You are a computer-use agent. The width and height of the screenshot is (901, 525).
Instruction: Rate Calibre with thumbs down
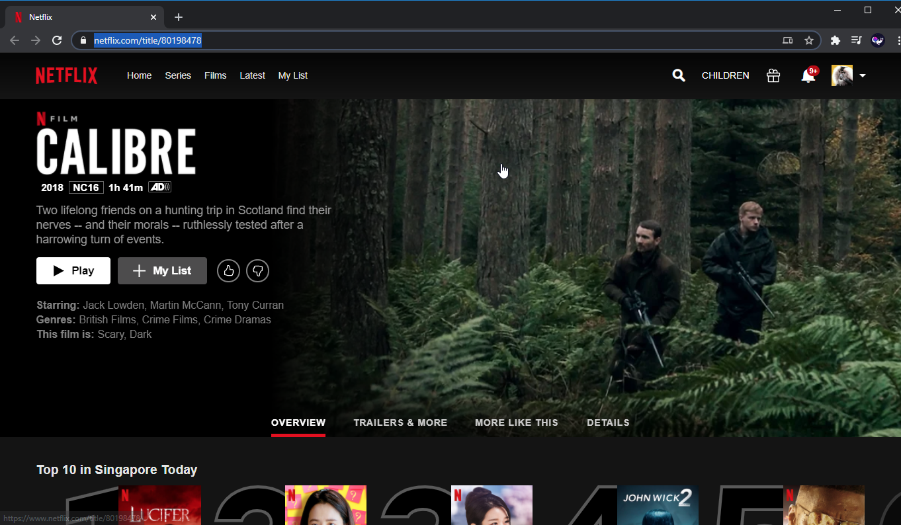(x=257, y=270)
